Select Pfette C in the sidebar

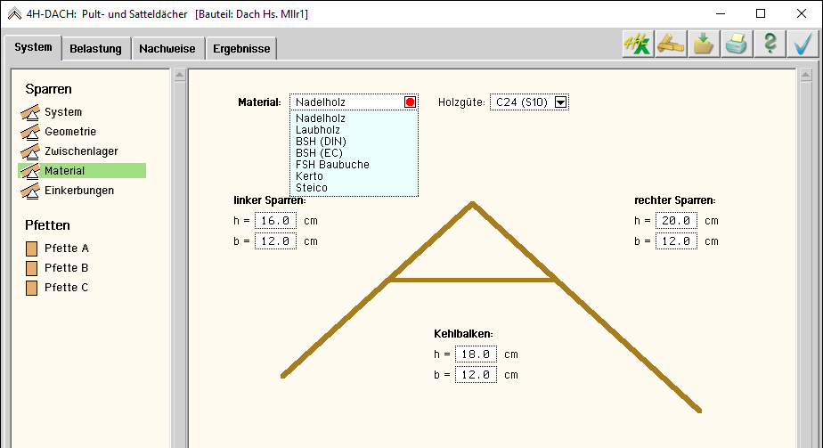point(66,288)
